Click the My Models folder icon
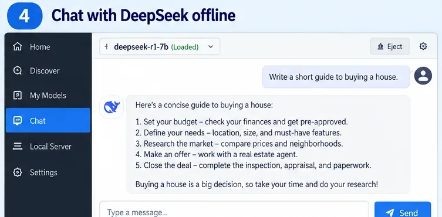 click(18, 96)
